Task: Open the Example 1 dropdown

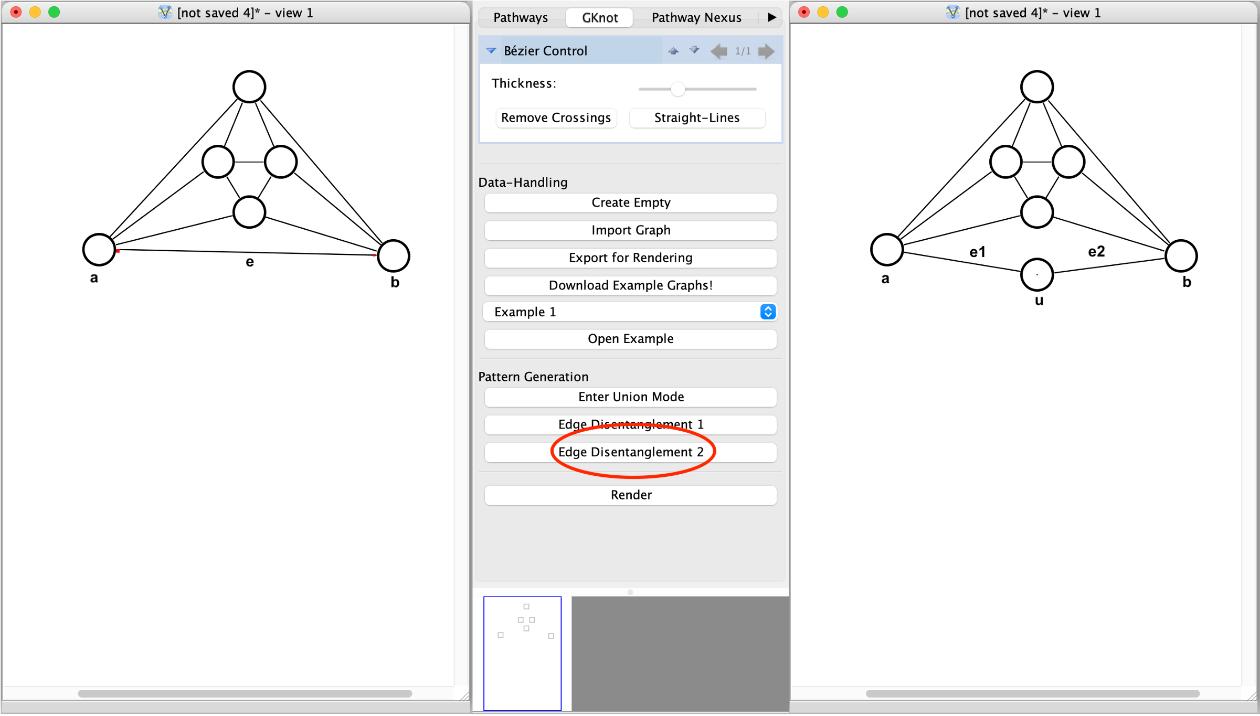Action: (768, 312)
